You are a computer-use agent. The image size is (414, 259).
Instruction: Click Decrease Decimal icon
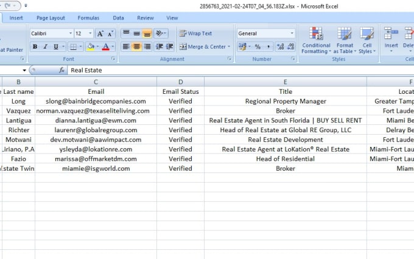(290, 47)
